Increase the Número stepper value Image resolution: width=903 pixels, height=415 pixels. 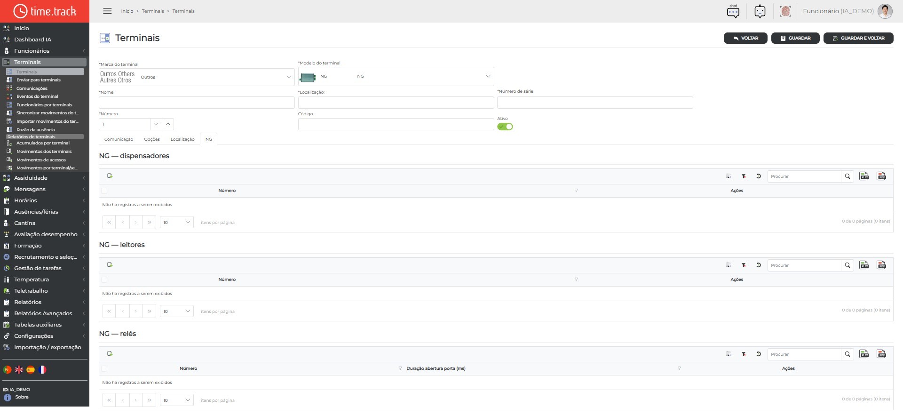pyautogui.click(x=168, y=124)
